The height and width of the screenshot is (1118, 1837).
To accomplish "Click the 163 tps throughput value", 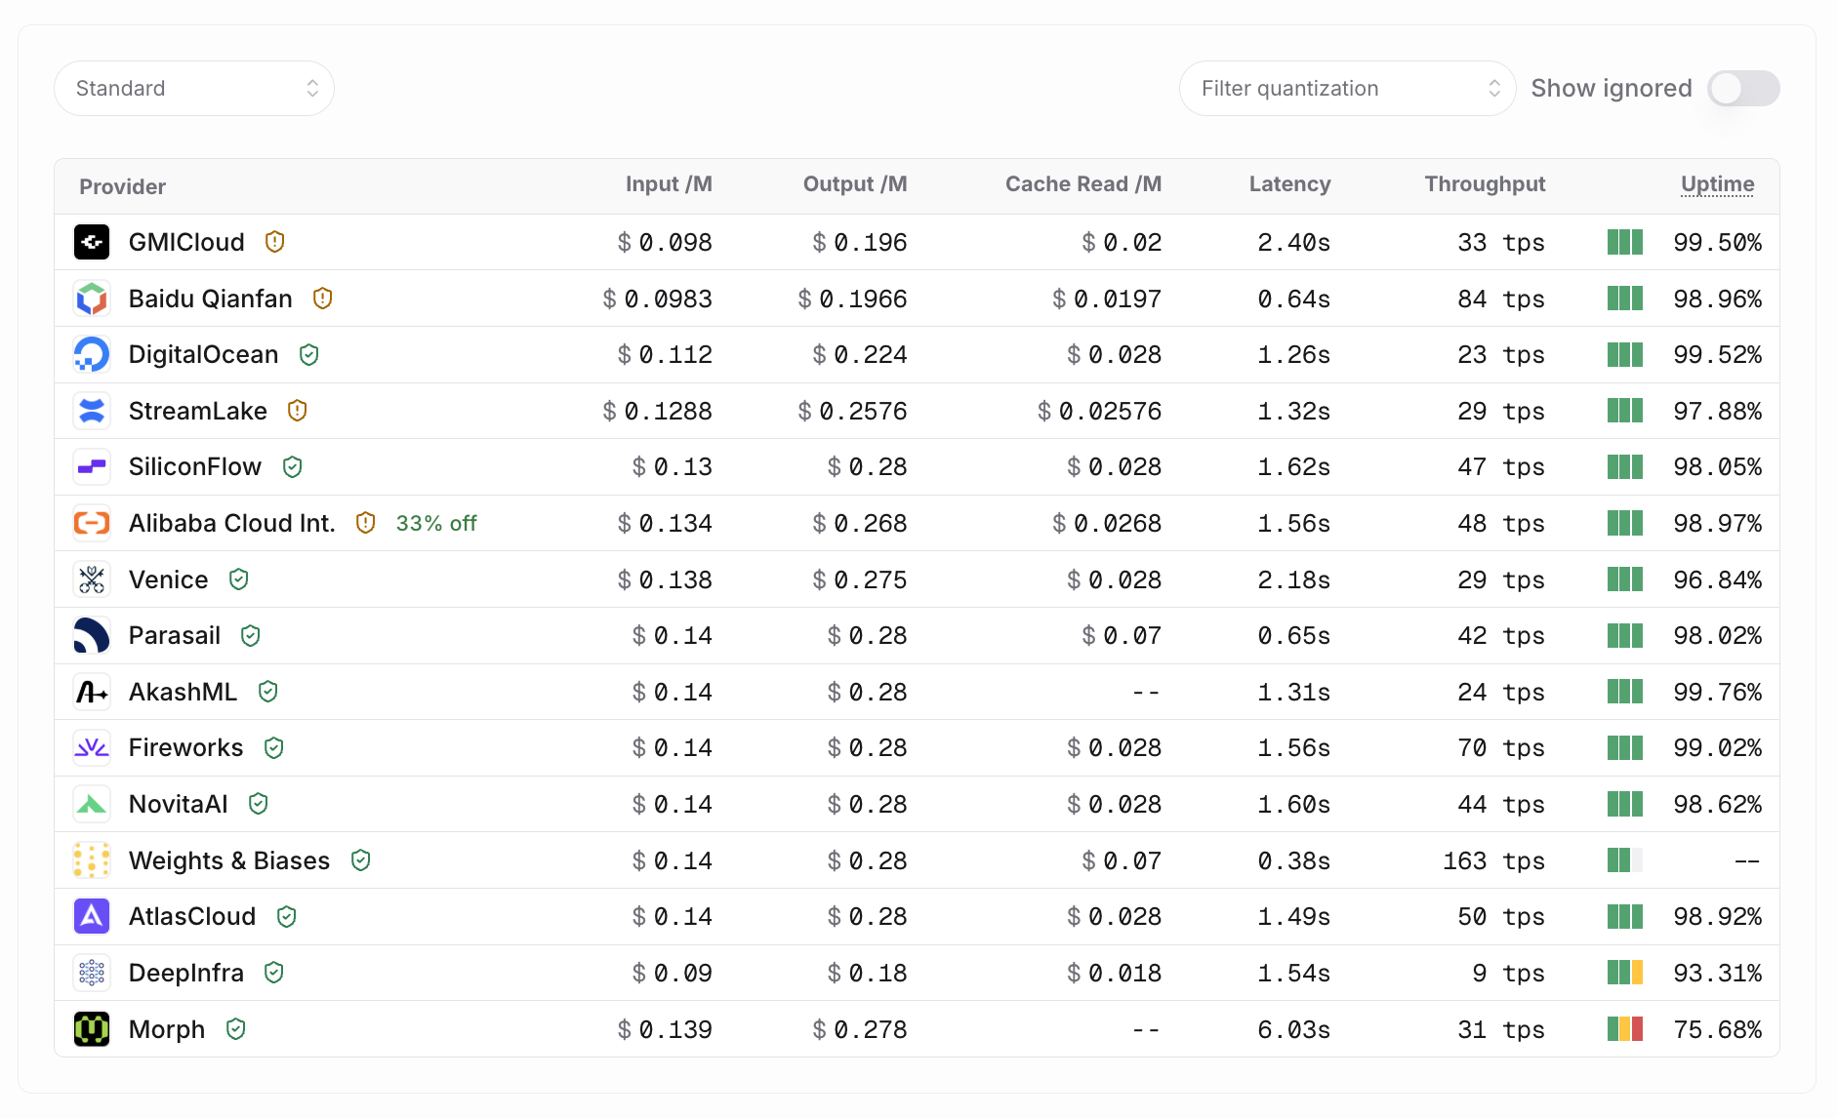I will (x=1493, y=860).
